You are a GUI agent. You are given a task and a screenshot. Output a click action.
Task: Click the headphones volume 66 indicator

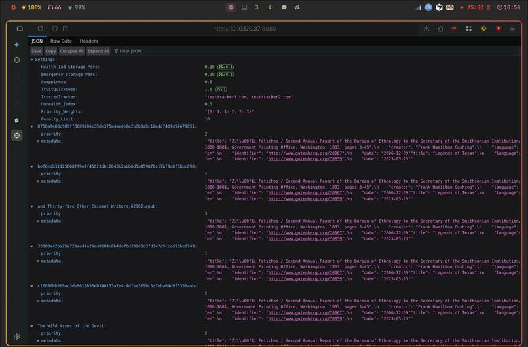point(54,7)
